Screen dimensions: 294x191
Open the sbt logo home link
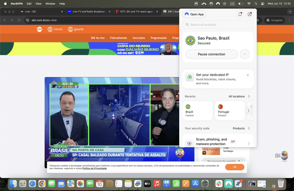(39, 29)
